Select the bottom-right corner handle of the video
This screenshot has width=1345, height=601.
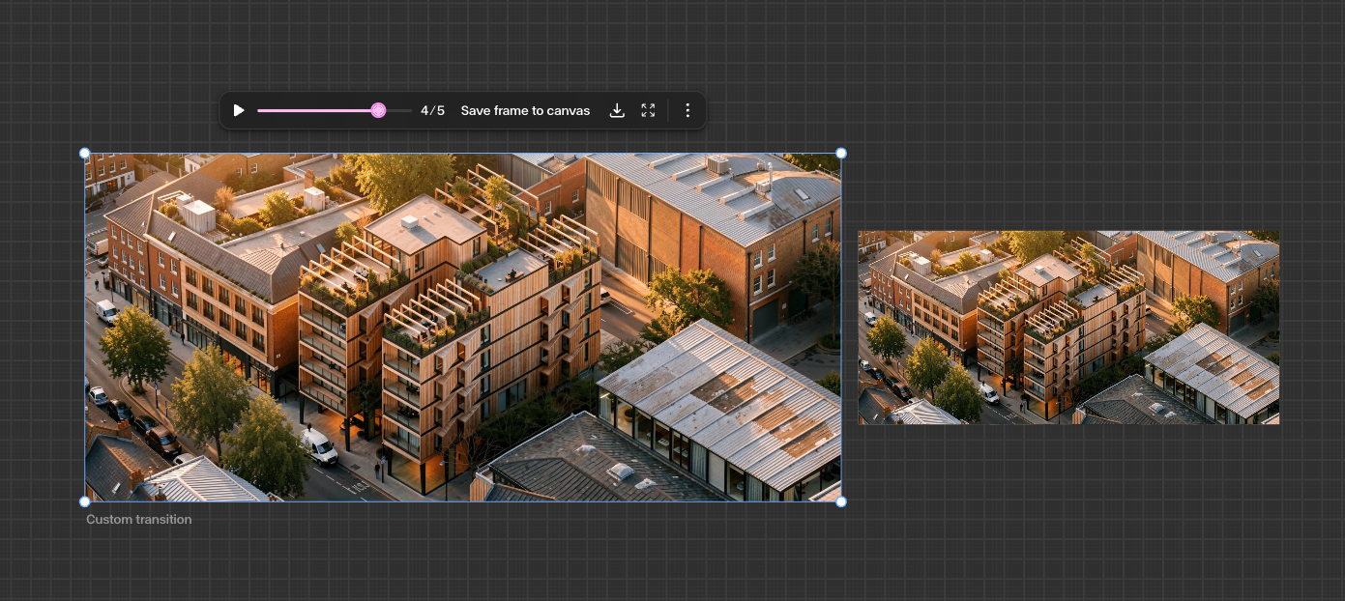tap(841, 501)
